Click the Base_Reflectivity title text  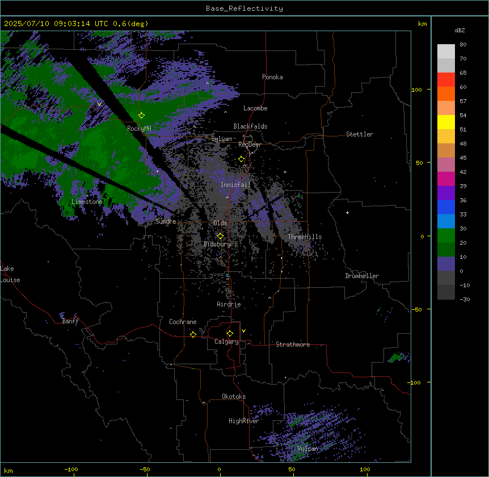click(x=244, y=8)
